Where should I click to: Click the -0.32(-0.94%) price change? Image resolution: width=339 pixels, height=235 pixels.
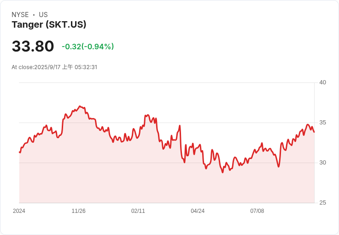(x=88, y=47)
